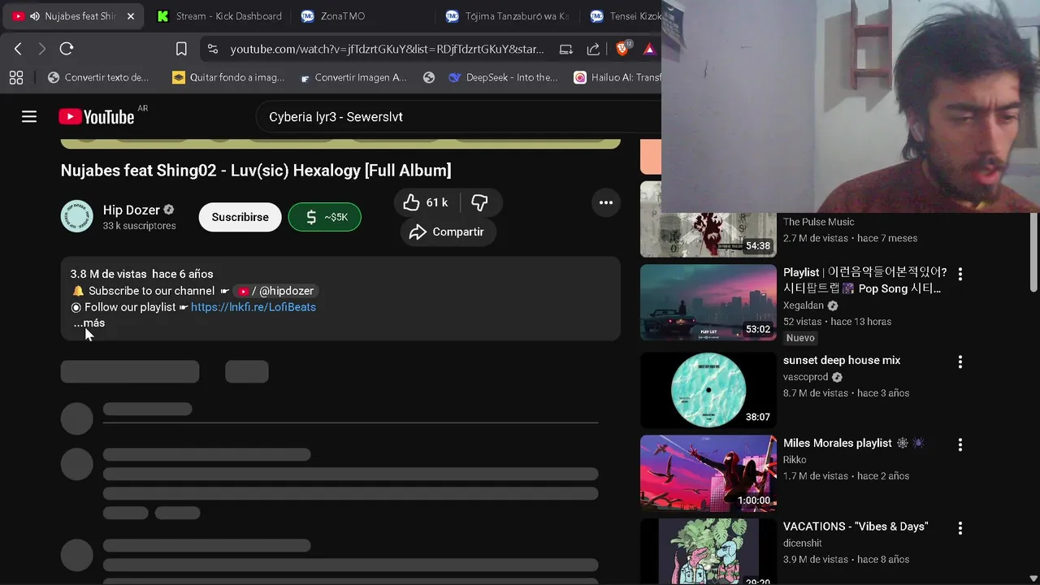Share this page from address bar
This screenshot has width=1040, height=585.
593,49
